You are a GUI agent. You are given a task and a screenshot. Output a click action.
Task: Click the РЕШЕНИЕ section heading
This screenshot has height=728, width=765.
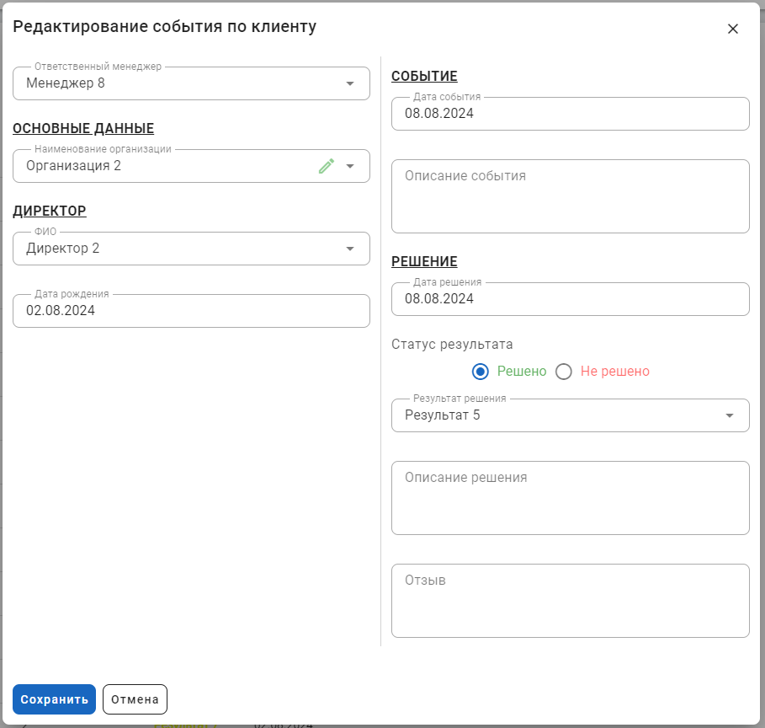coord(424,261)
